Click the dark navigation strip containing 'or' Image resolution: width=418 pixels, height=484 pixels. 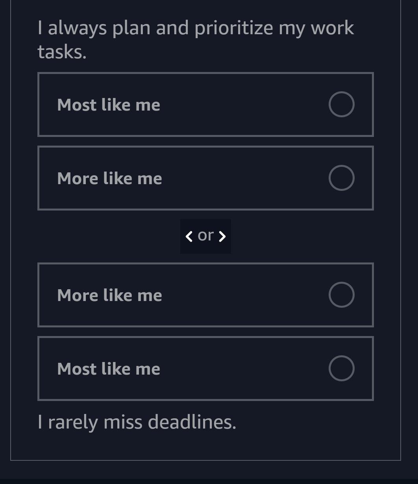point(205,236)
